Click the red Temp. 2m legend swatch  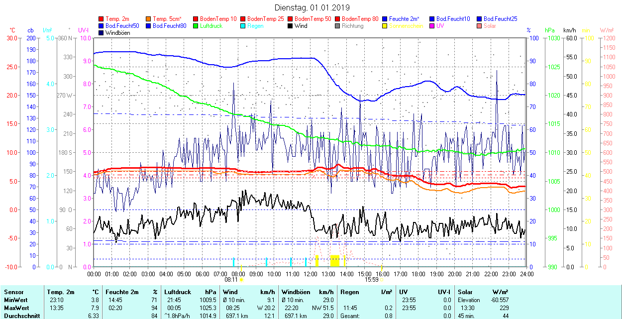(102, 19)
